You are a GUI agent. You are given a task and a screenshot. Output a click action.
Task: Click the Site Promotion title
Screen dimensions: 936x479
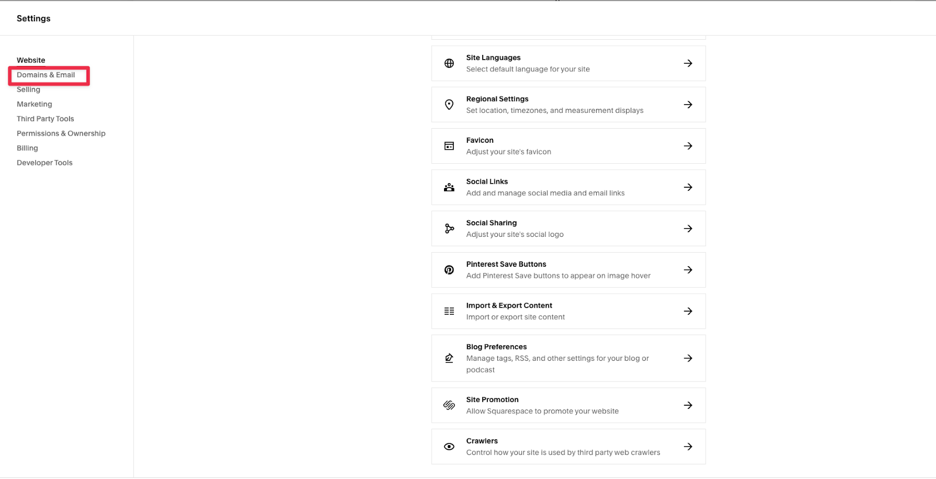tap(492, 399)
